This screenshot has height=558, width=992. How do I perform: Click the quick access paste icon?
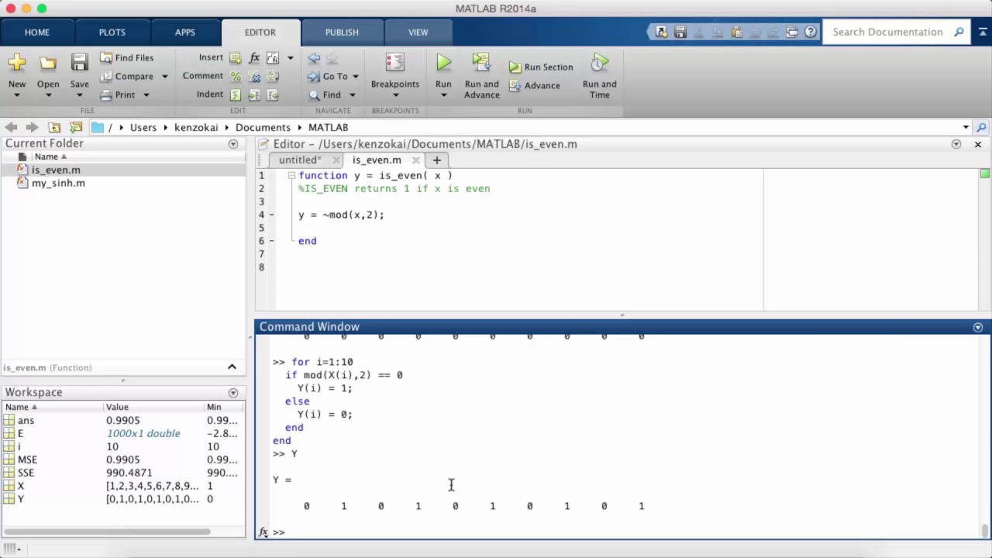[736, 32]
